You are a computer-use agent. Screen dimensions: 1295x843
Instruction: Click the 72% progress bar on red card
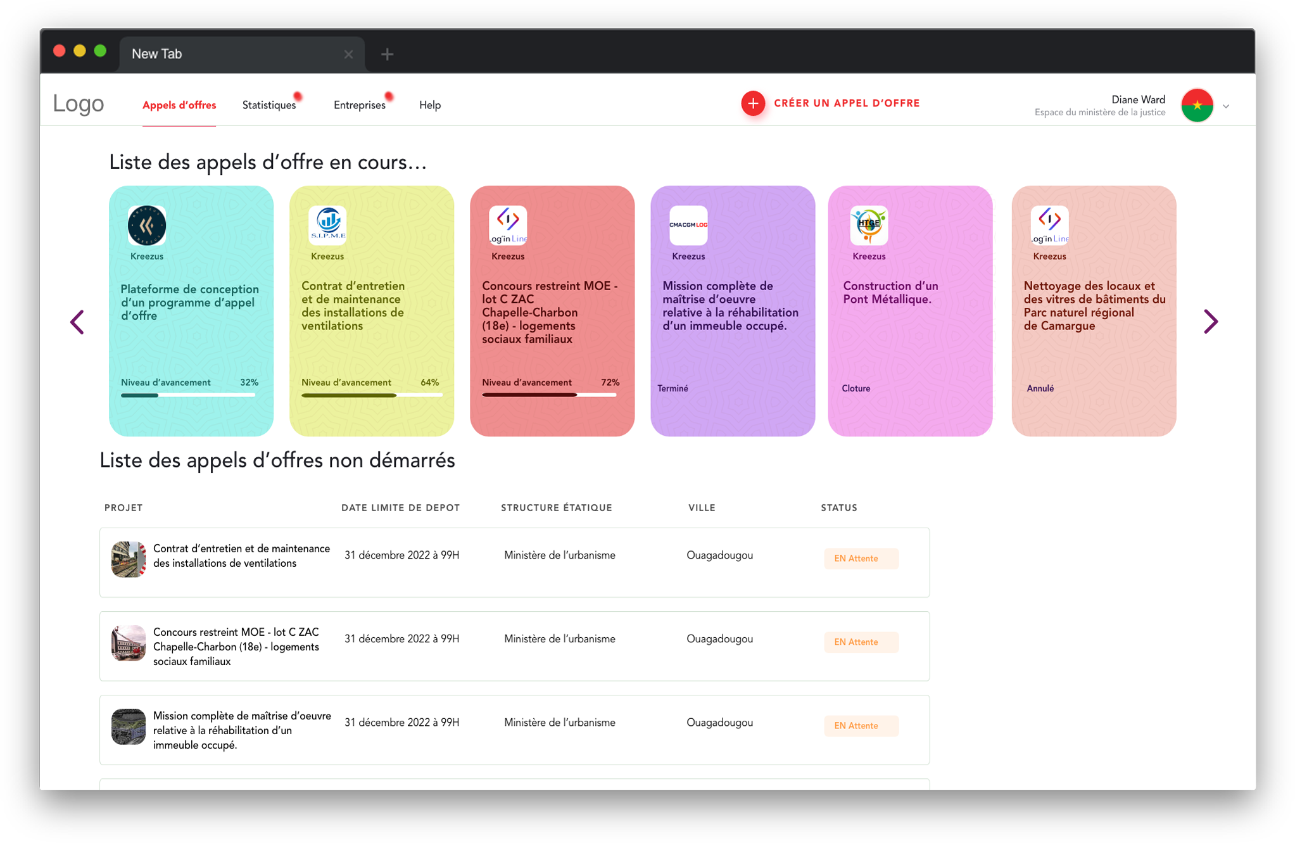click(x=549, y=395)
